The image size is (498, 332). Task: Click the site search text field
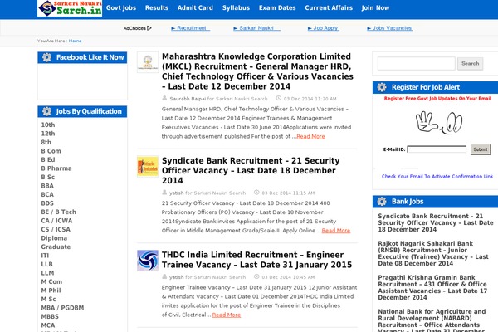pyautogui.click(x=416, y=64)
